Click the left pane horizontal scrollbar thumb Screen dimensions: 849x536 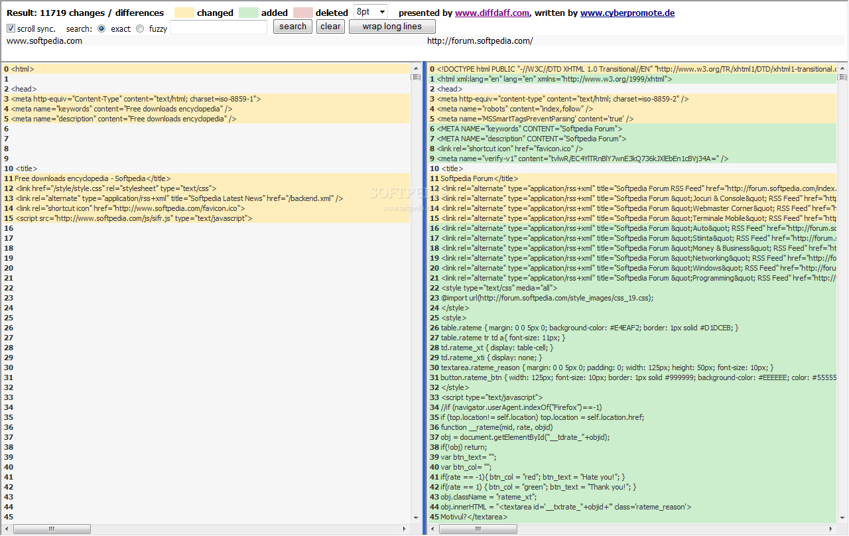[x=50, y=529]
